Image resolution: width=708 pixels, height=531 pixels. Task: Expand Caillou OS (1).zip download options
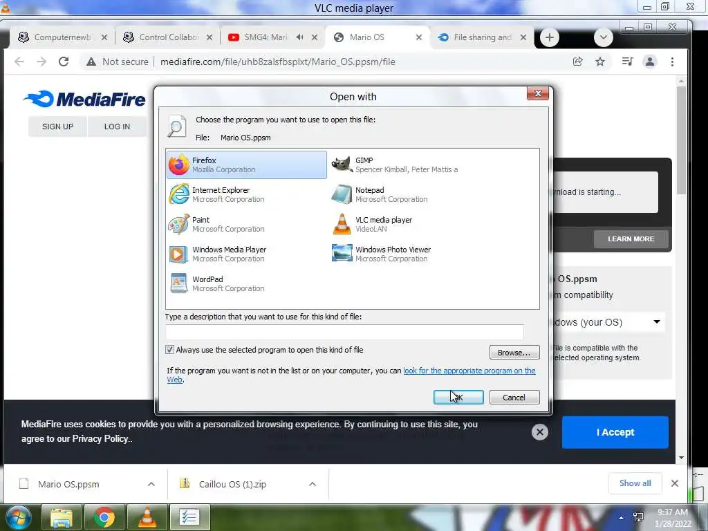click(x=313, y=484)
